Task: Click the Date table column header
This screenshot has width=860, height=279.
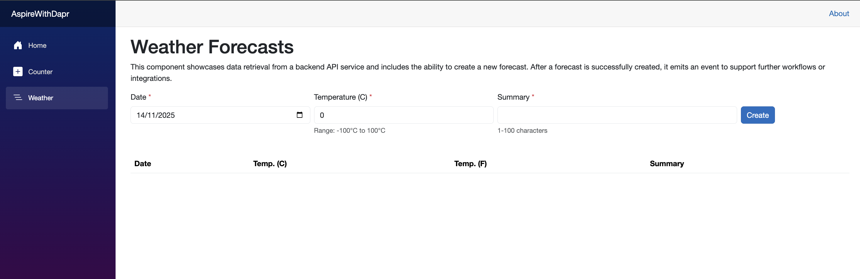Action: pyautogui.click(x=143, y=164)
